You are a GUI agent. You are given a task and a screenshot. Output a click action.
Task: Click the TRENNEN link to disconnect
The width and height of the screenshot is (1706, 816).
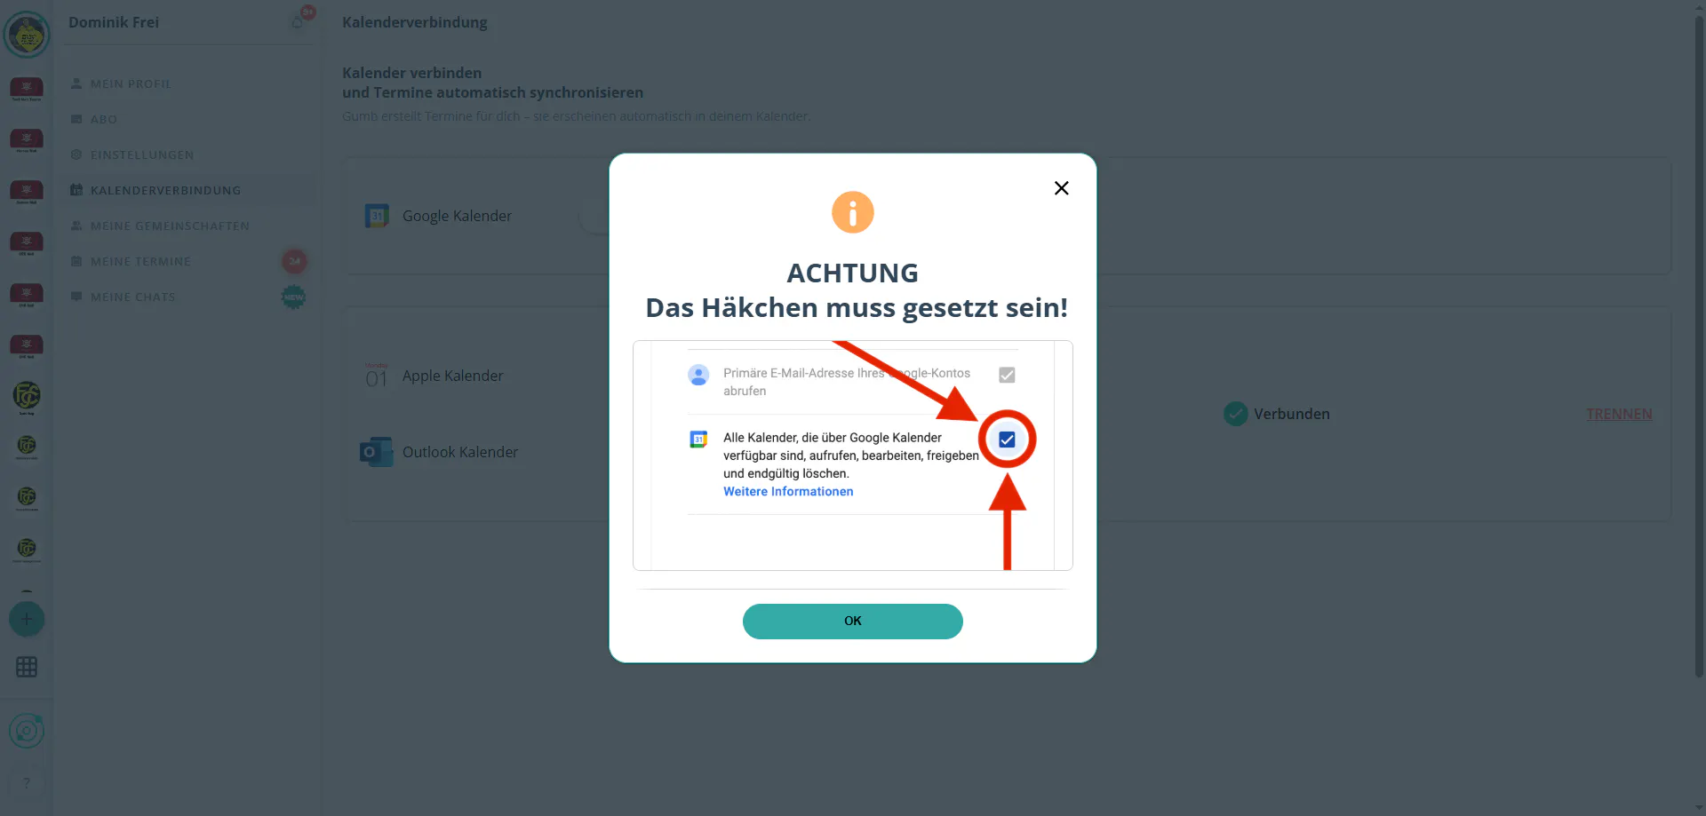point(1619,414)
